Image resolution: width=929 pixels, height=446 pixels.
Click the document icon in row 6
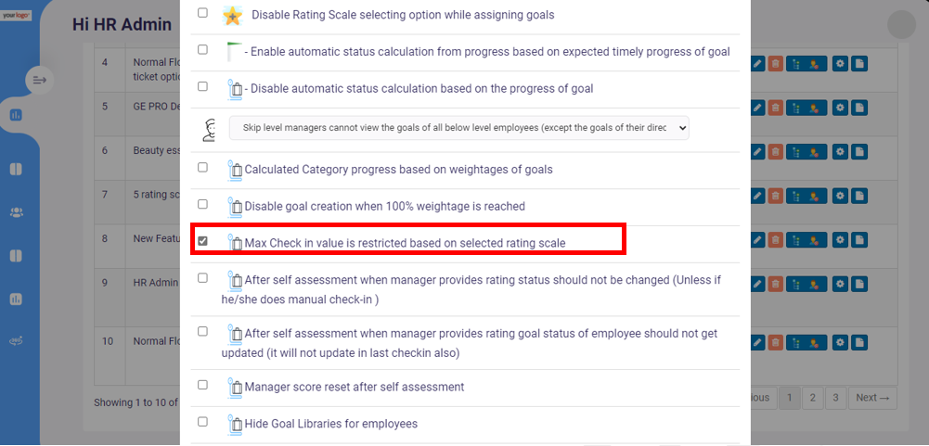click(859, 152)
